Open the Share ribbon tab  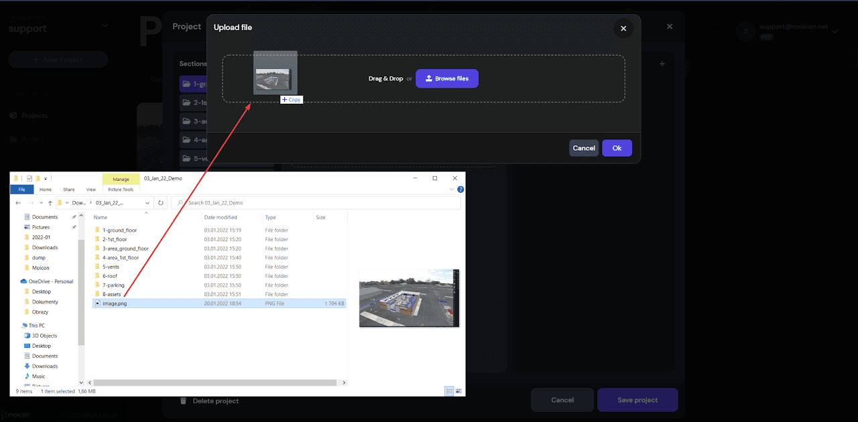(69, 190)
